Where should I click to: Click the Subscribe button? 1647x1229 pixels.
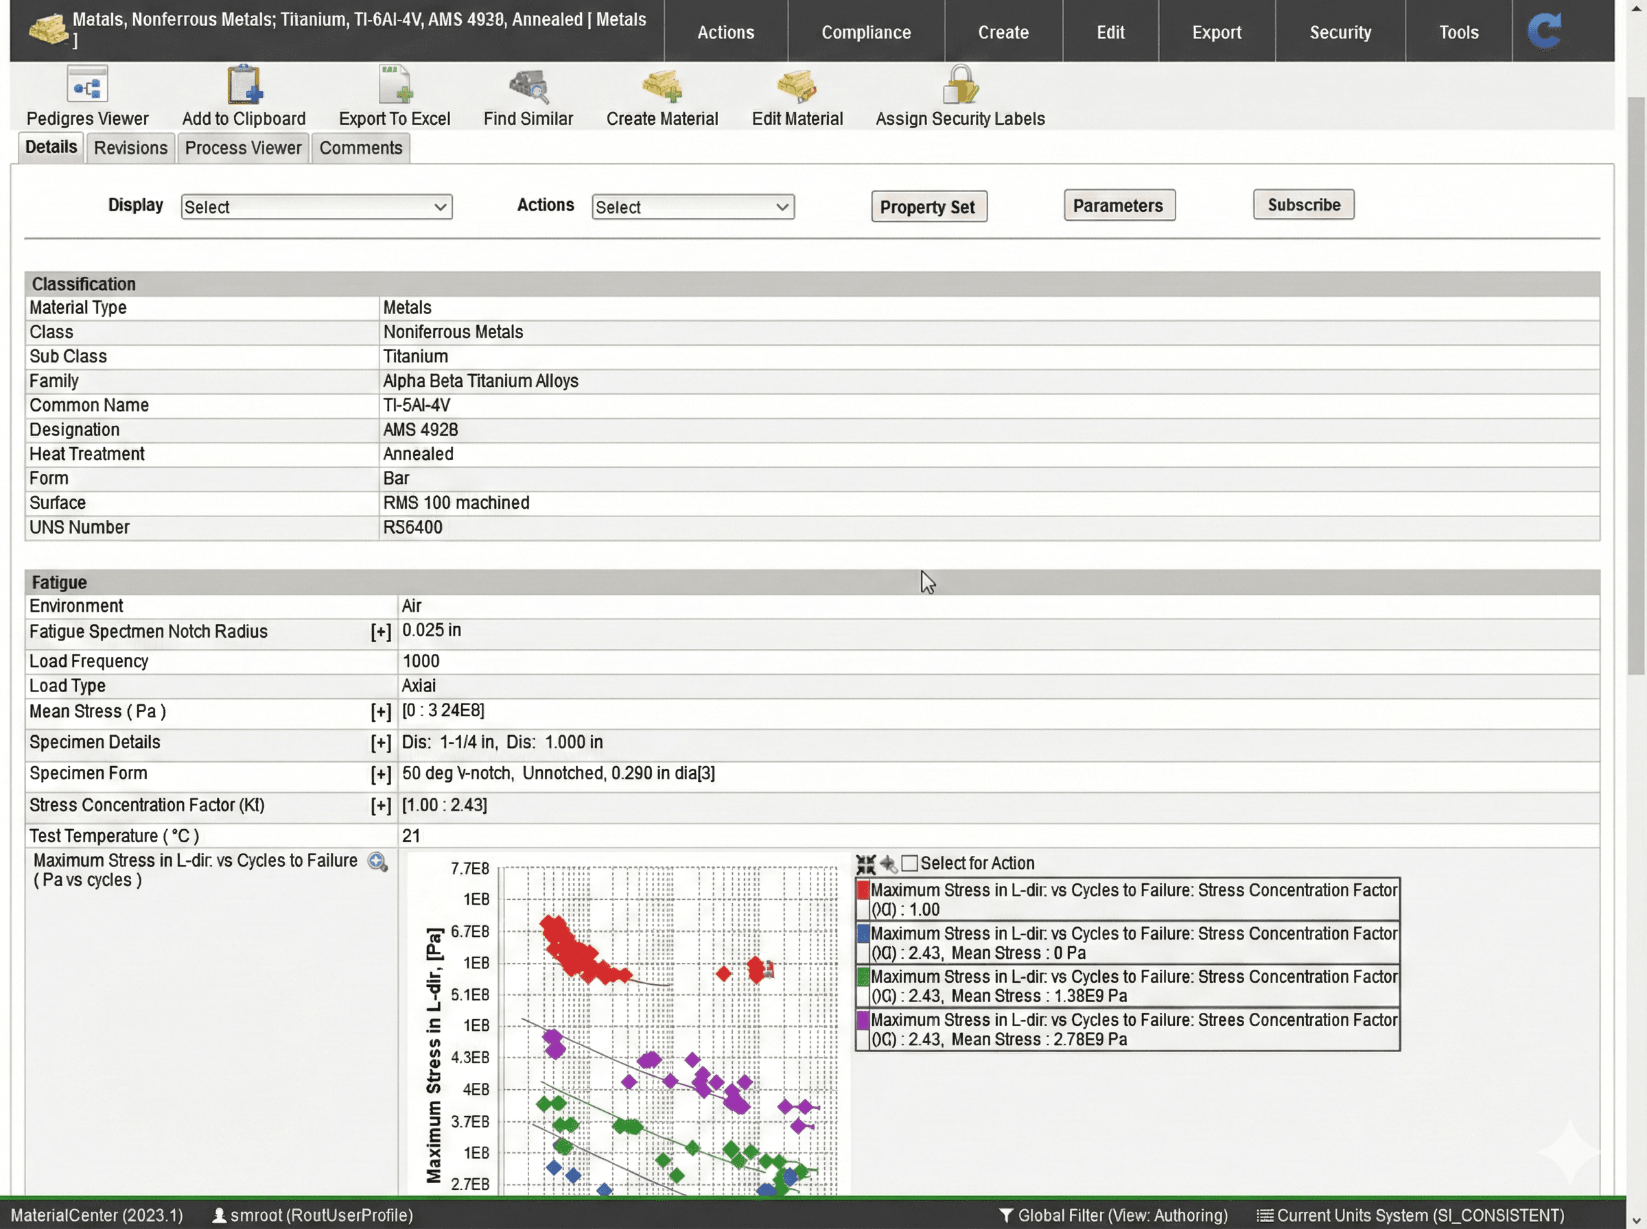click(x=1303, y=204)
